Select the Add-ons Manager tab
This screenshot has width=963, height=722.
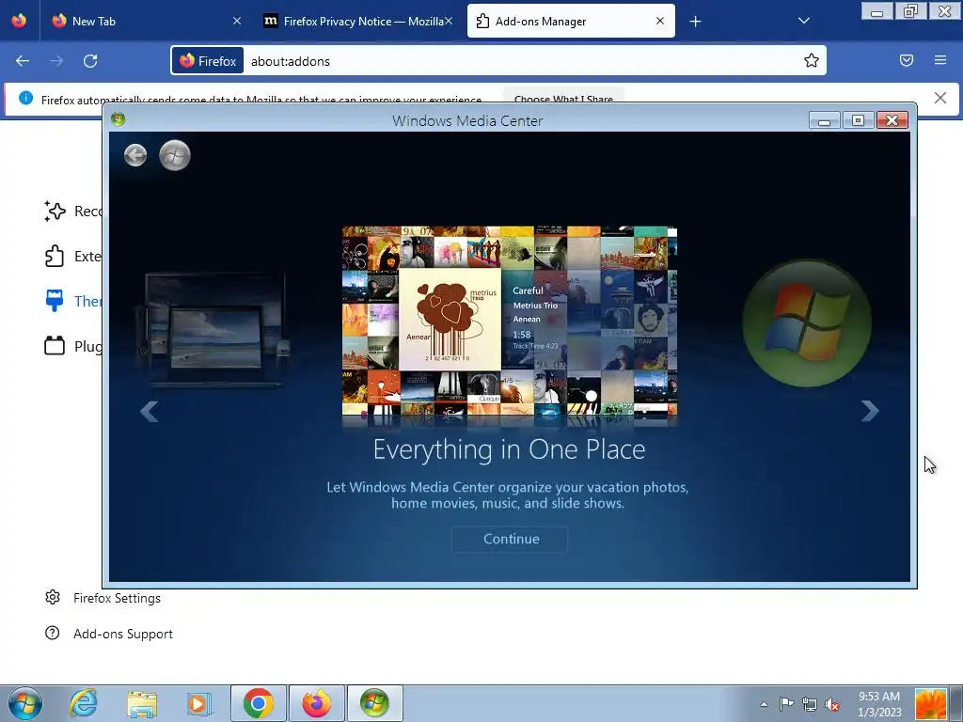pos(571,21)
